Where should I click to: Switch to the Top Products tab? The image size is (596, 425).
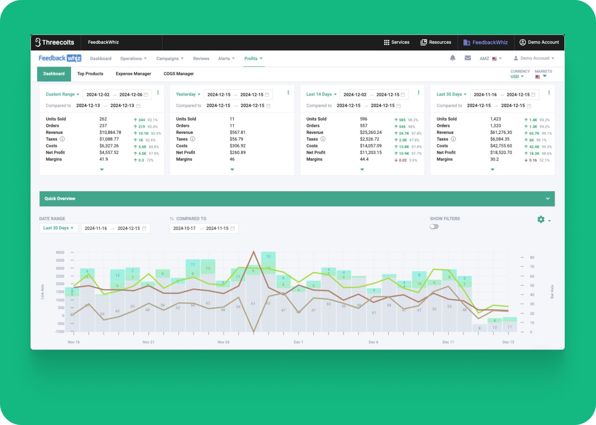coord(90,74)
